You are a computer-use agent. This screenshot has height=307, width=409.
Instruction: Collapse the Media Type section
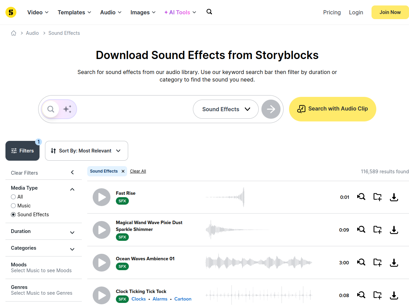coord(72,189)
